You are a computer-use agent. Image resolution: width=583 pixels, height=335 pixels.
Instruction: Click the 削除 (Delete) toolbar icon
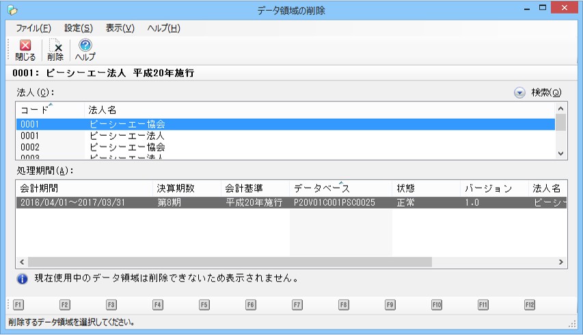(55, 50)
